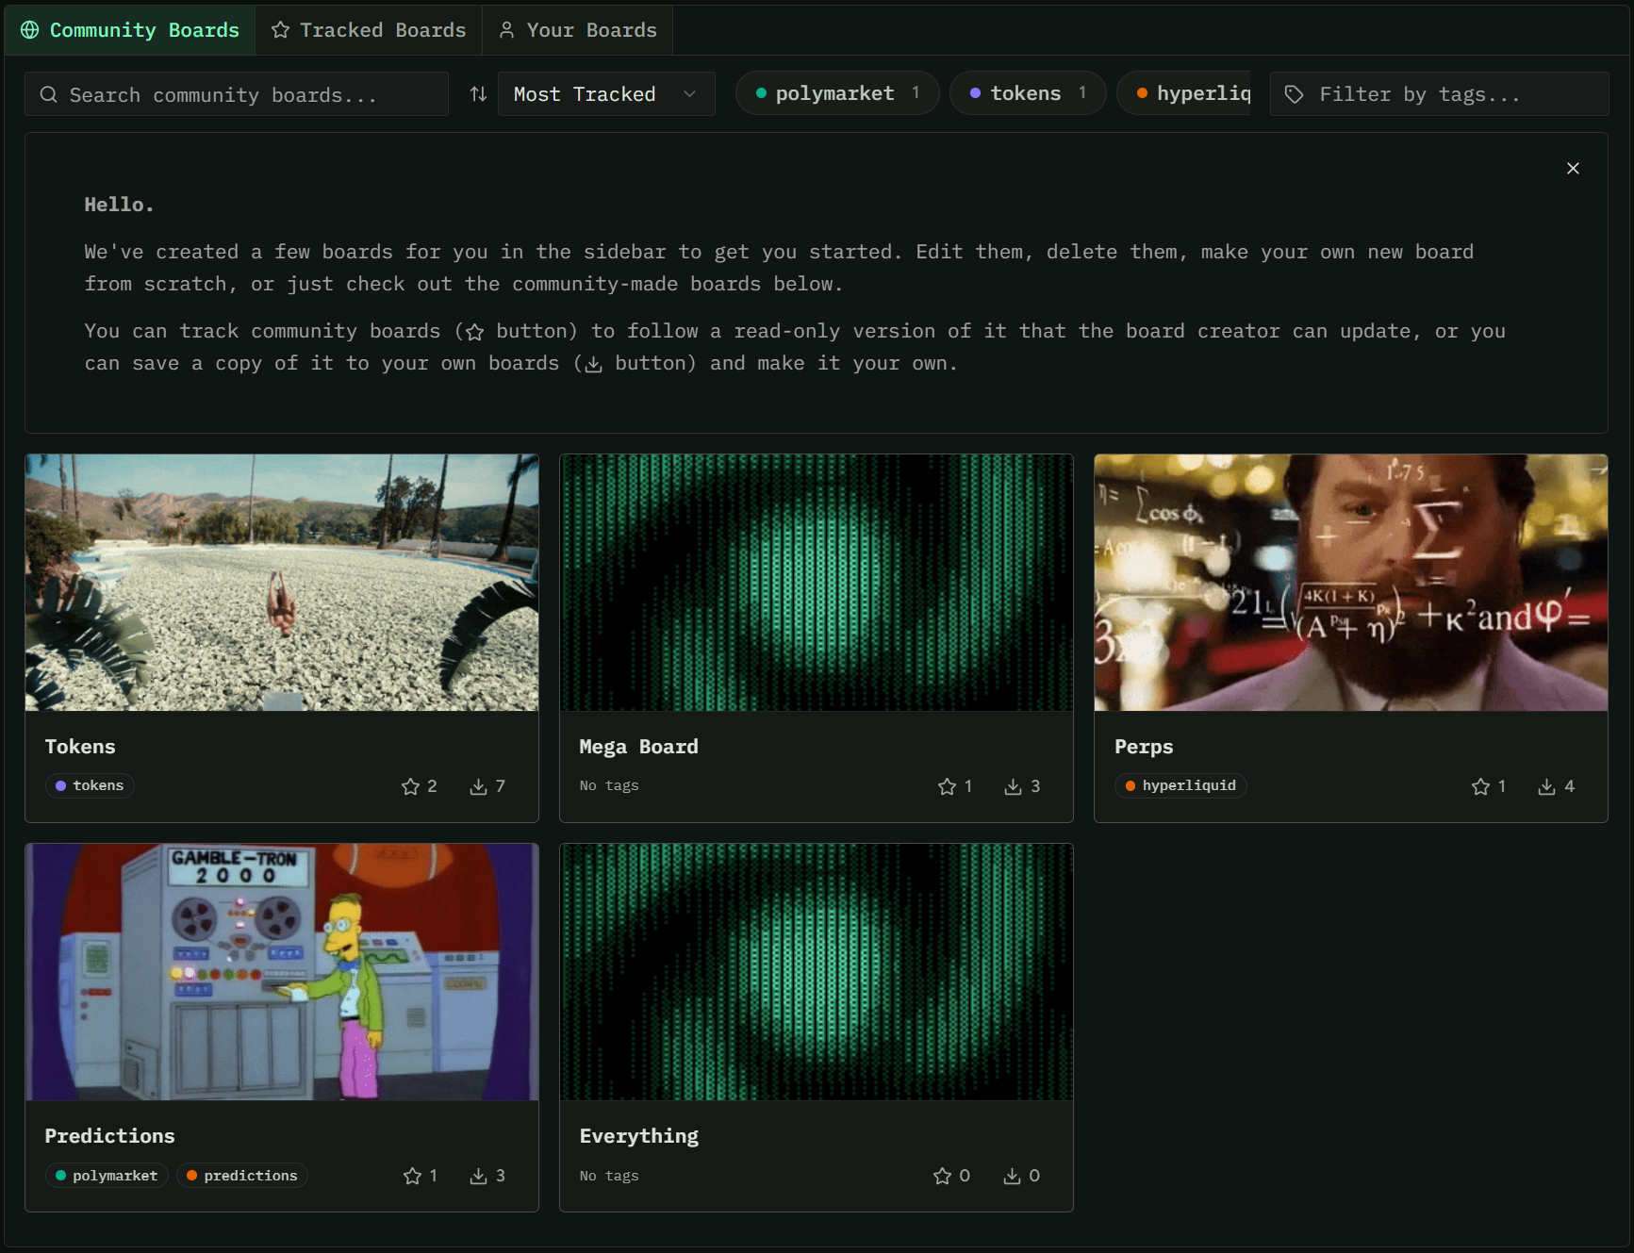1634x1253 pixels.
Task: Open the Predictions board thumbnail
Action: pyautogui.click(x=282, y=971)
